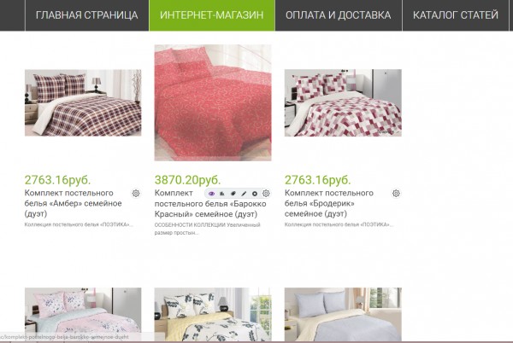Click the pencil edit icon on Барокко product
The width and height of the screenshot is (513, 343).
click(x=244, y=194)
